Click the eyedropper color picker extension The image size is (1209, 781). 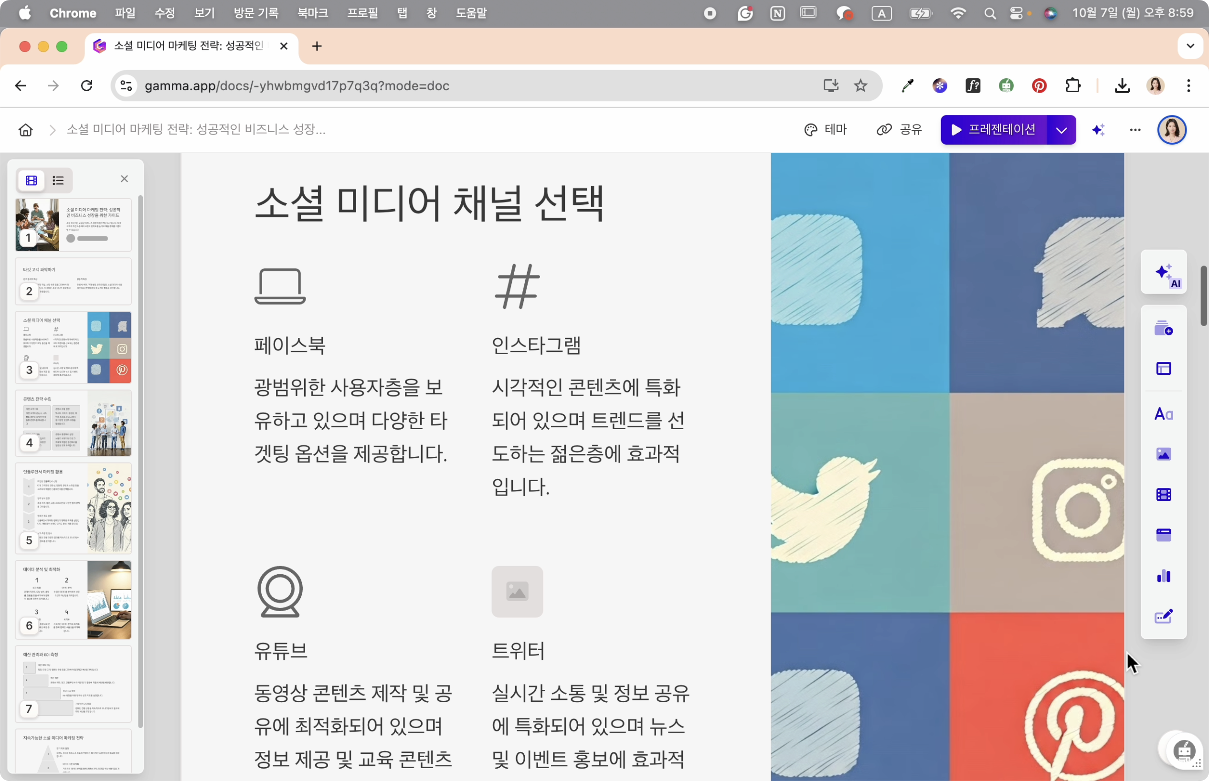click(x=907, y=86)
